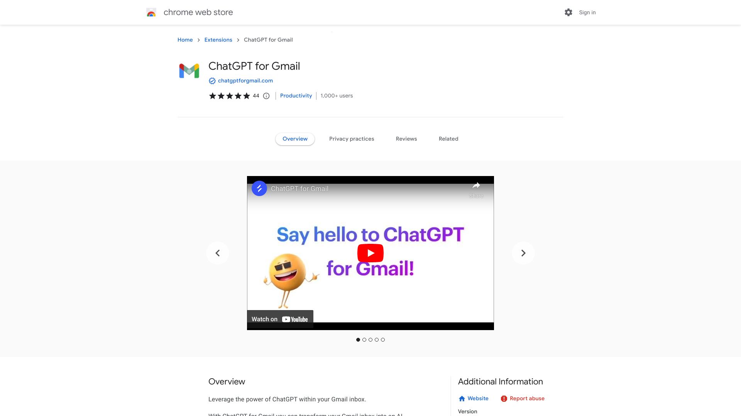The height and width of the screenshot is (416, 741).
Task: Click the Sign in button top right
Action: (x=587, y=12)
